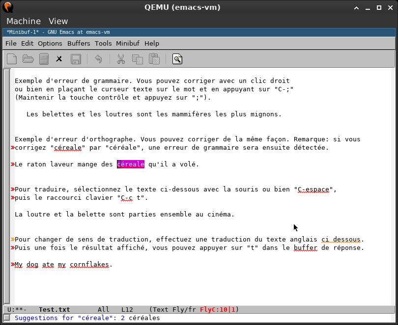This screenshot has height=325, width=398.
Task: Copy text using the copy toolbar icon
Action: tap(138, 58)
